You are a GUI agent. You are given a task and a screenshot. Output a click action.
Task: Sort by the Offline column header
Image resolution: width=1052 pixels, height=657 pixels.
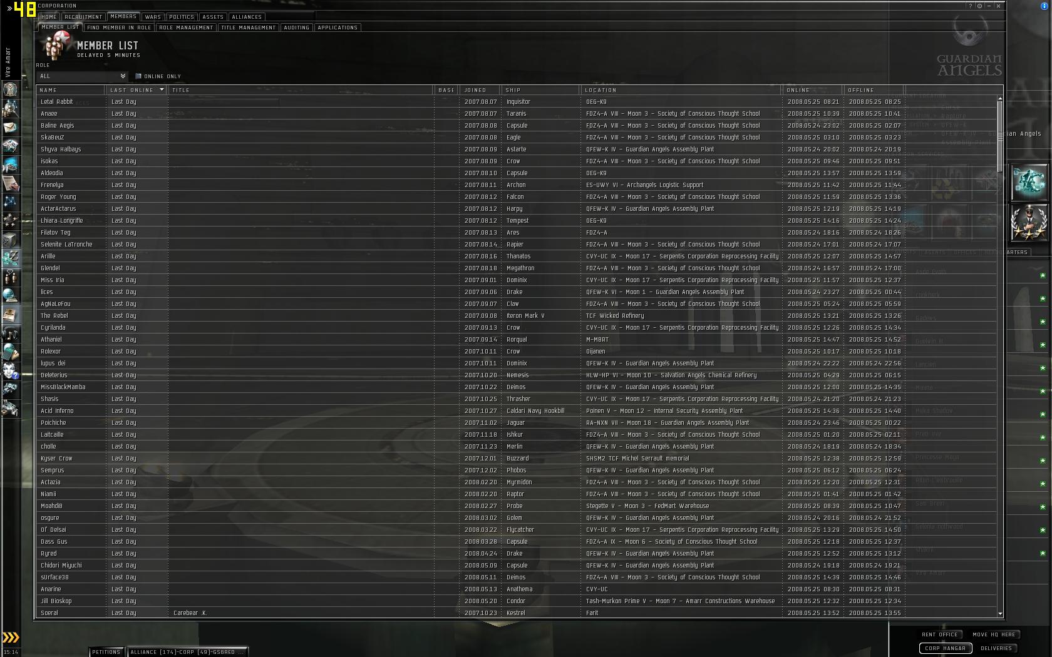point(874,90)
